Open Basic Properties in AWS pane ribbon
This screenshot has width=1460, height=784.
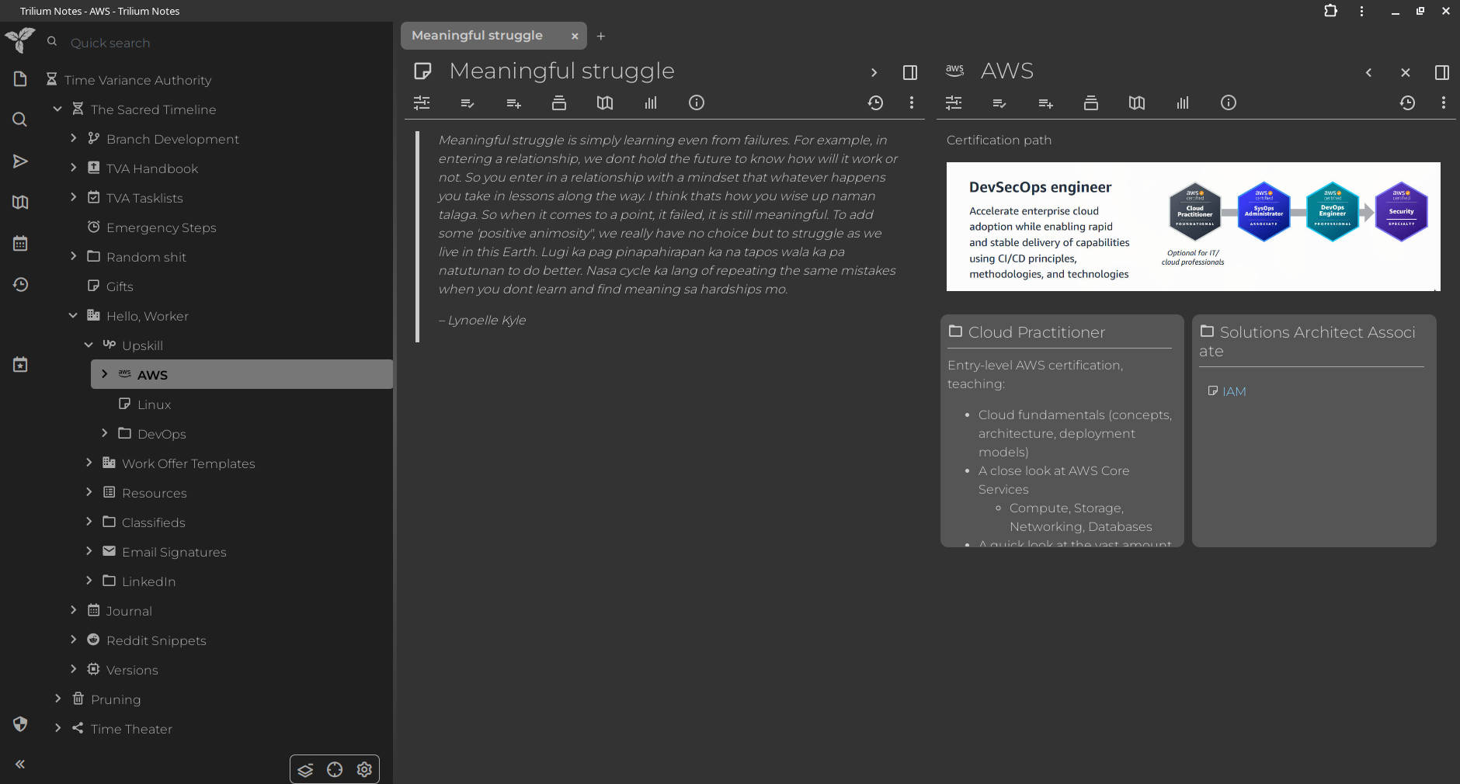tap(954, 102)
